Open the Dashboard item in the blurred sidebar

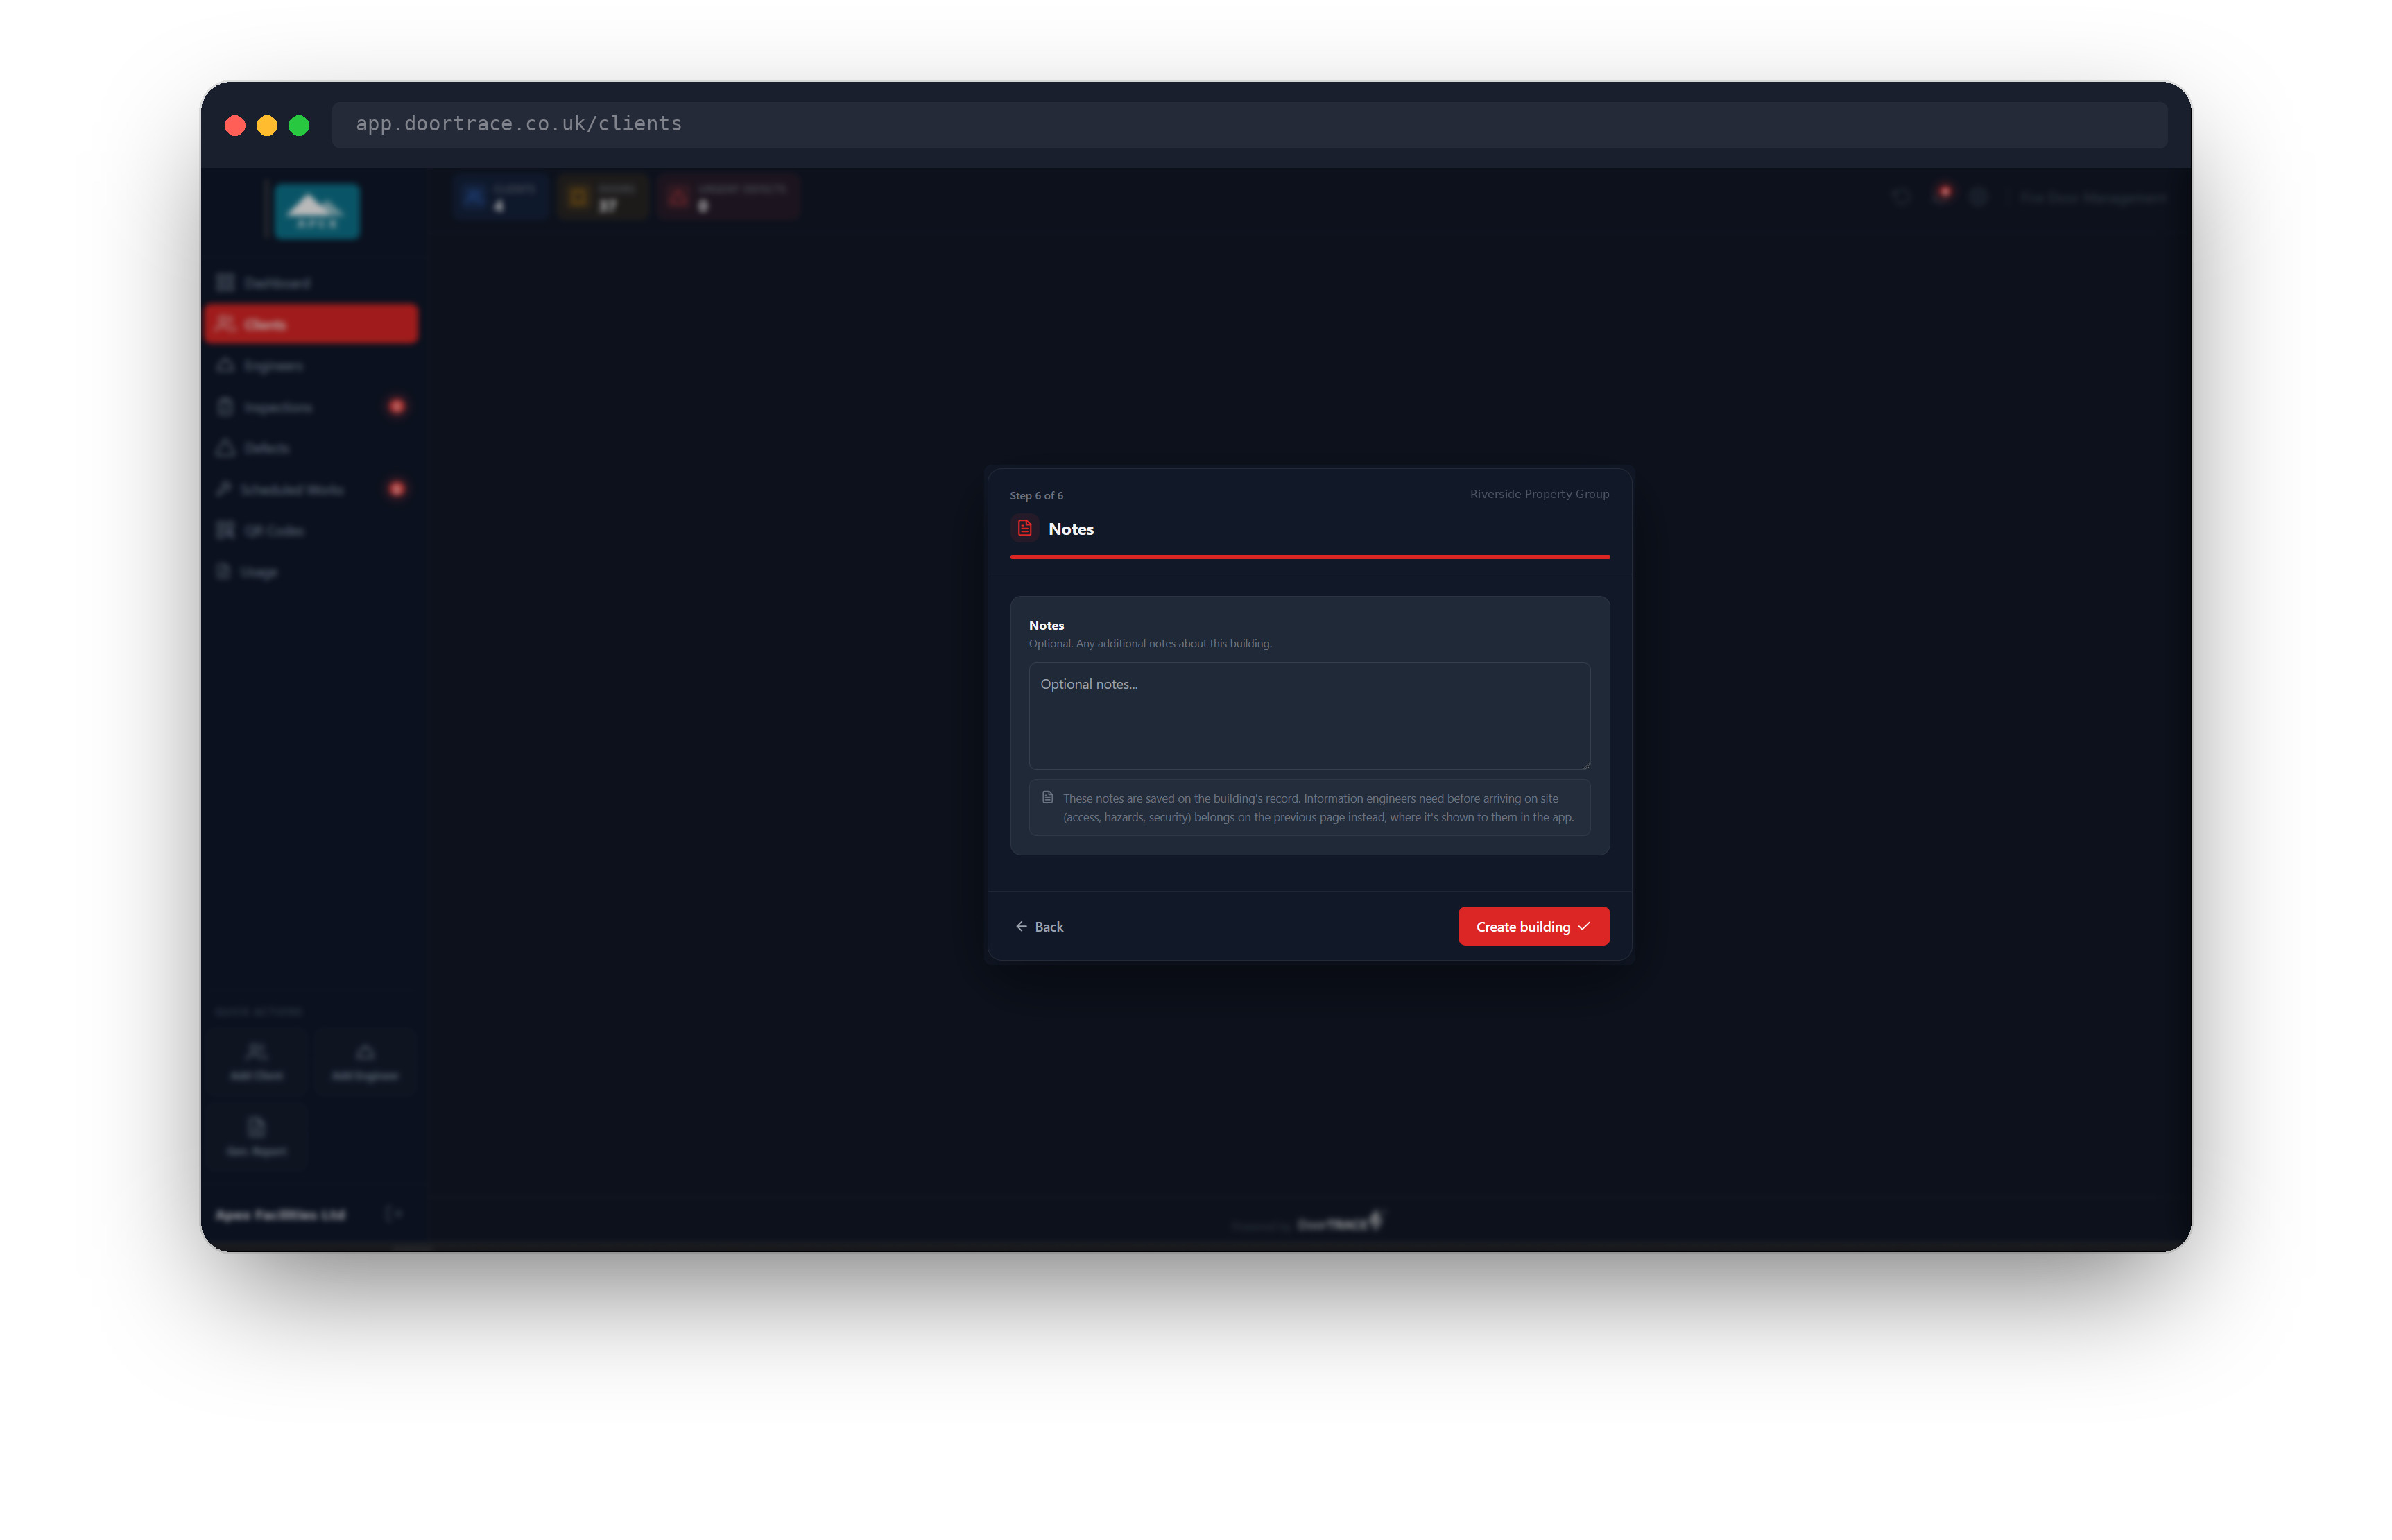(311, 283)
